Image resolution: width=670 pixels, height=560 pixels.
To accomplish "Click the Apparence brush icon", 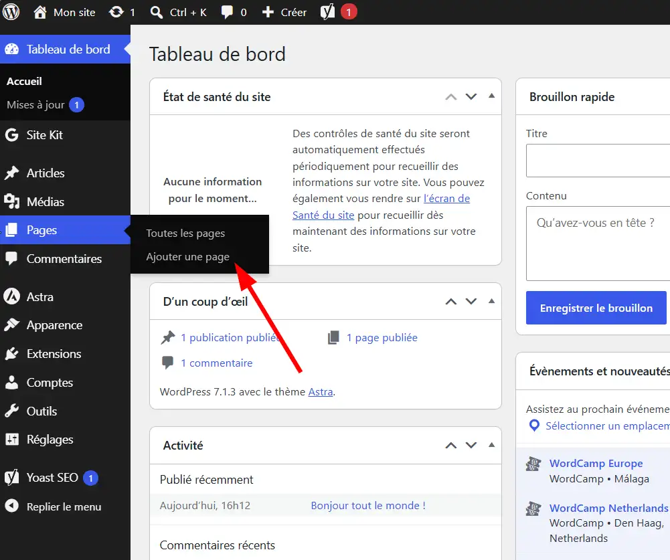I will 11,325.
